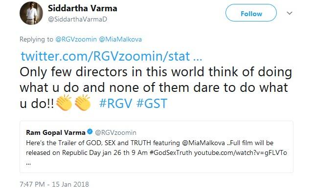Open the tweet options chevron menu
This screenshot has width=313, height=194.
click(x=290, y=13)
